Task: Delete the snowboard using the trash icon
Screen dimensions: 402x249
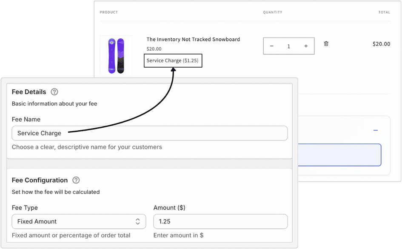Action: point(326,44)
